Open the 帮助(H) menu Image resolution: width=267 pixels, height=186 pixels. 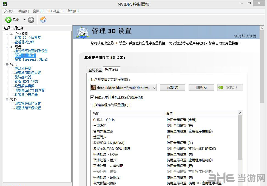click(73, 11)
